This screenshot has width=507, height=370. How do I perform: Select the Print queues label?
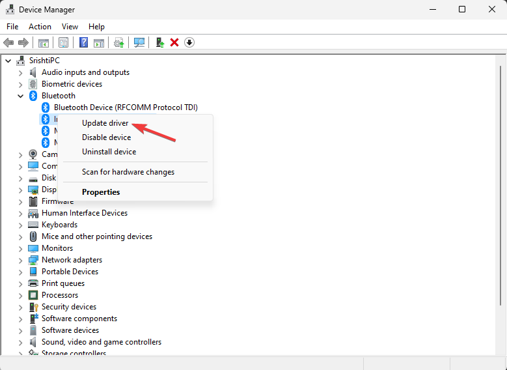[x=63, y=283]
